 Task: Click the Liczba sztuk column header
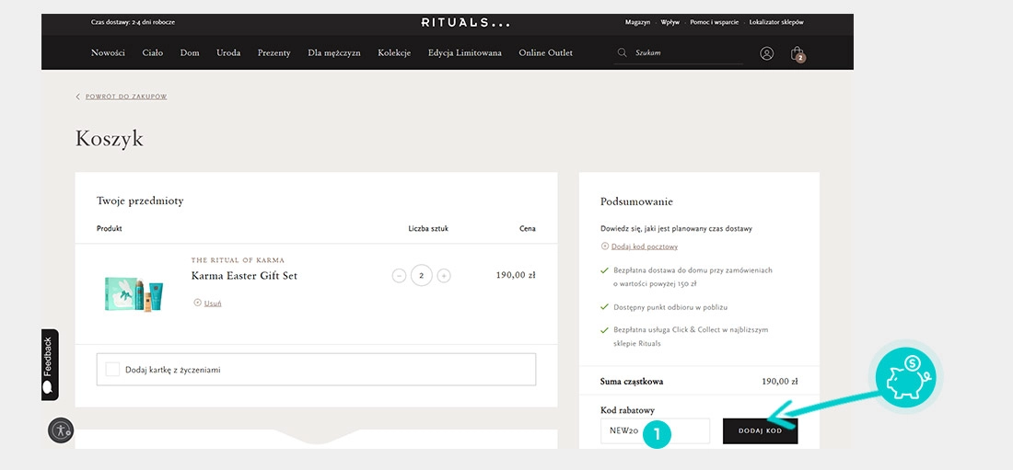coord(428,228)
